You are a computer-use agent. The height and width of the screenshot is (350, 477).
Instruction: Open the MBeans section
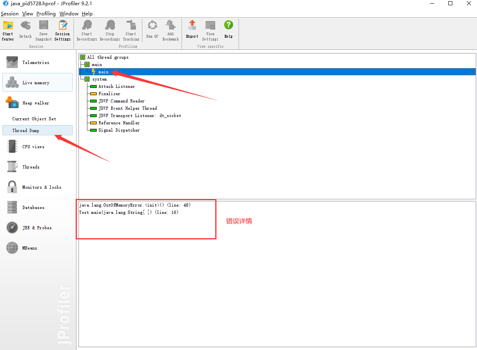coord(37,248)
